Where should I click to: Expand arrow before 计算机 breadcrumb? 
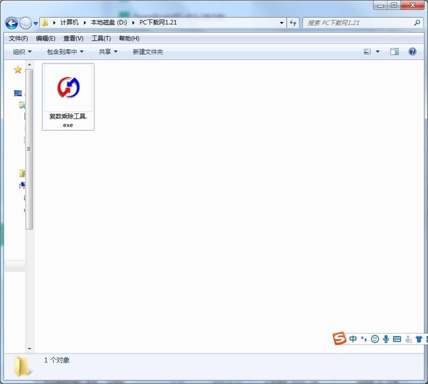[x=54, y=22]
